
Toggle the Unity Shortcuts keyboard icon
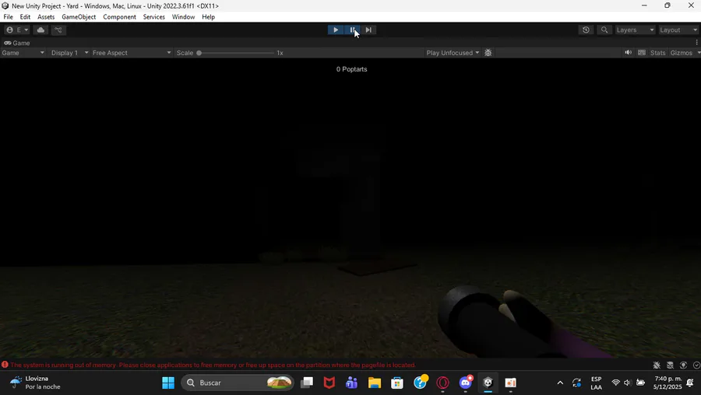click(642, 53)
